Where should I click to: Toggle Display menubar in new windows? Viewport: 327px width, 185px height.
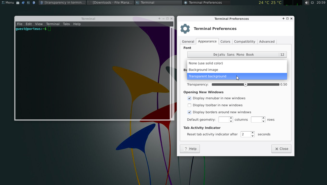tap(190, 98)
